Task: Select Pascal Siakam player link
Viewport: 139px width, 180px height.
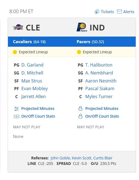Action: point(100,88)
